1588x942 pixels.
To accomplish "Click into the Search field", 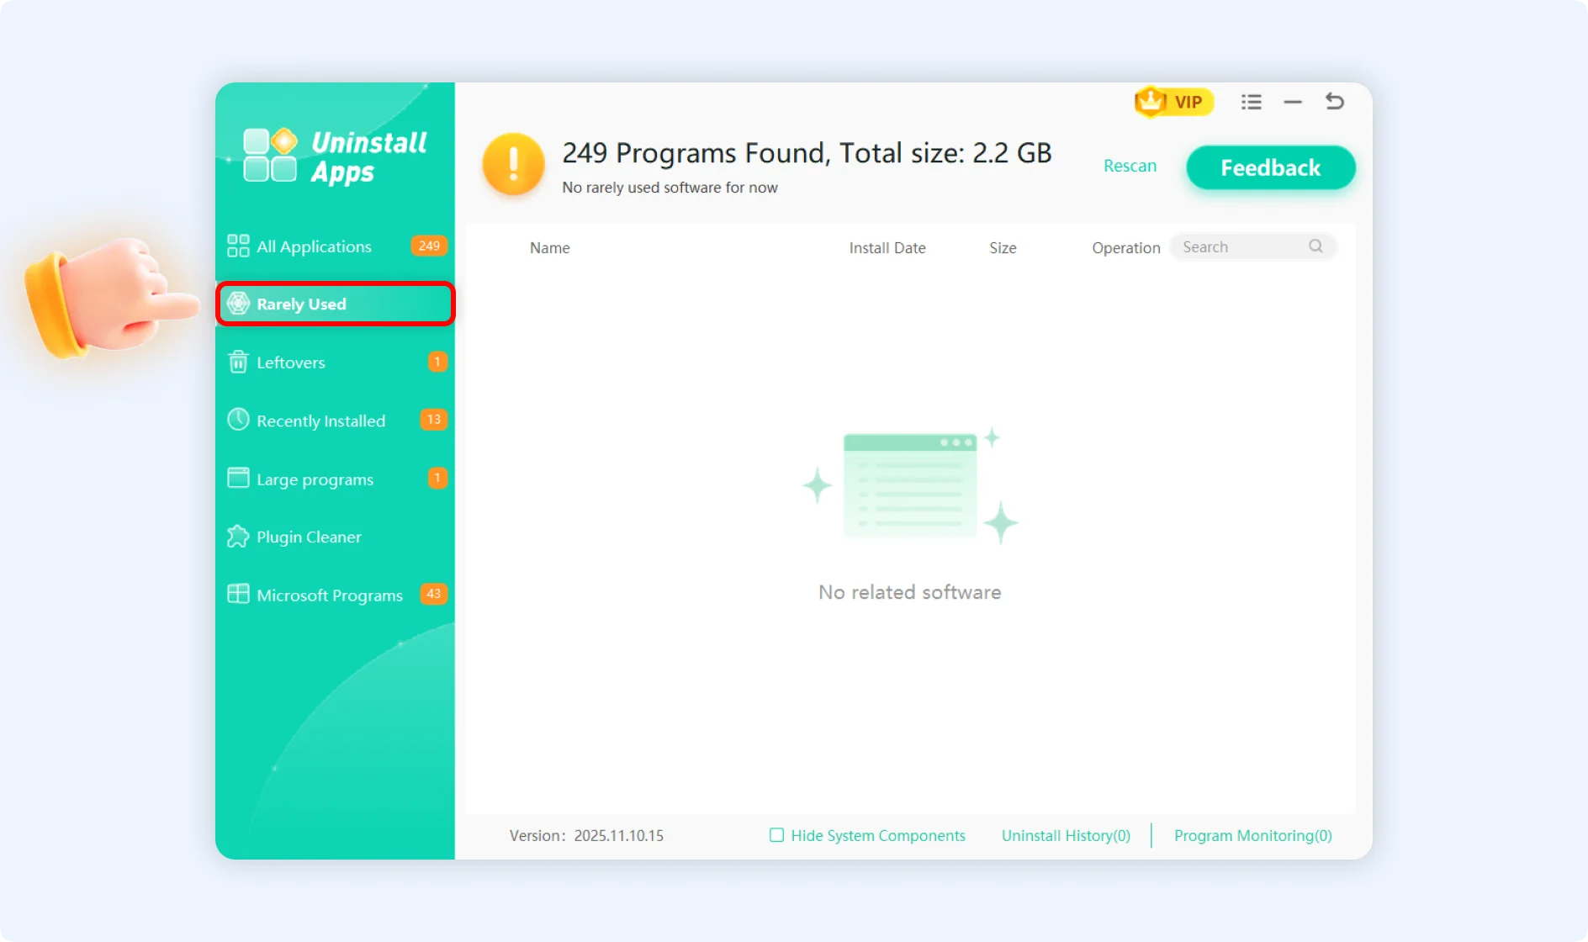I will pos(1241,246).
